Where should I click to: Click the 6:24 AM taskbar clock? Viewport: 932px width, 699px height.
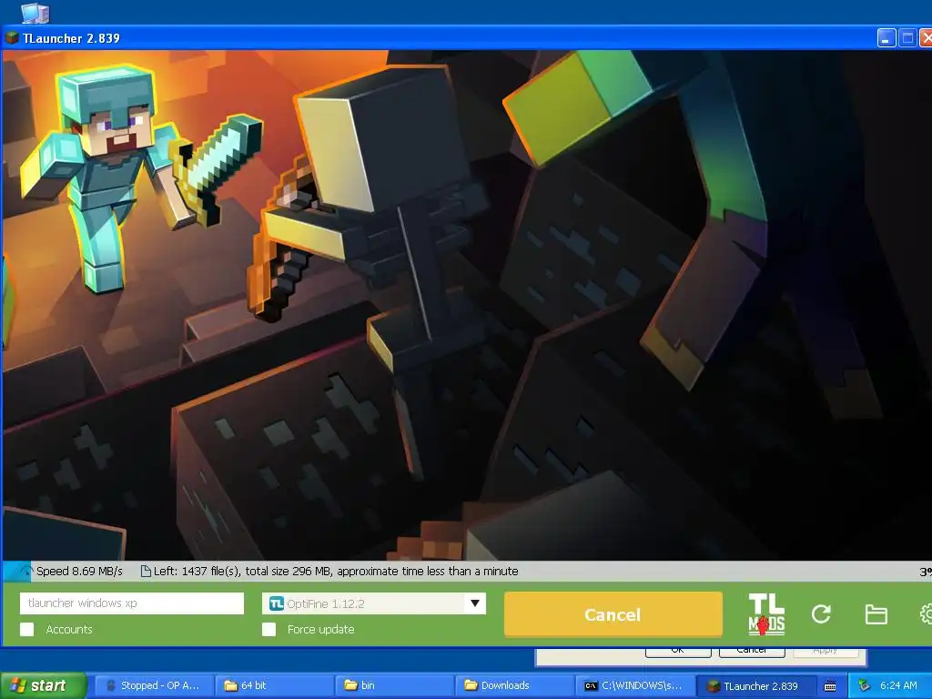(x=898, y=685)
